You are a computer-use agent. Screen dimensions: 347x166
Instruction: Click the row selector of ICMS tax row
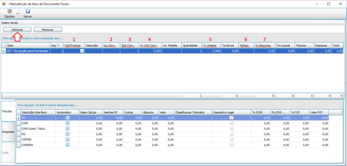click(x=19, y=123)
